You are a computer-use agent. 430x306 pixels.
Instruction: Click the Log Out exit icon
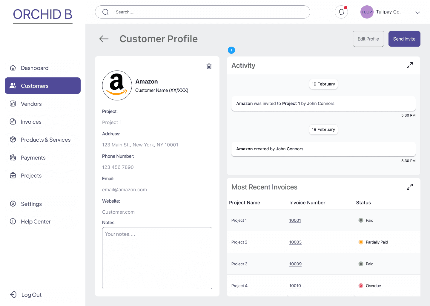pyautogui.click(x=13, y=295)
